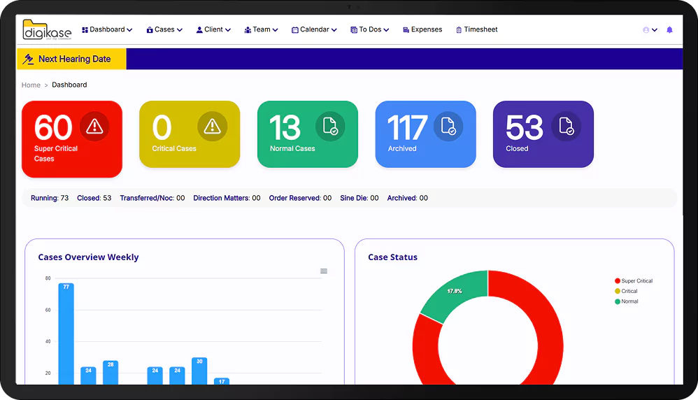The image size is (698, 400).
Task: Click the To Dos list icon
Action: pyautogui.click(x=354, y=30)
